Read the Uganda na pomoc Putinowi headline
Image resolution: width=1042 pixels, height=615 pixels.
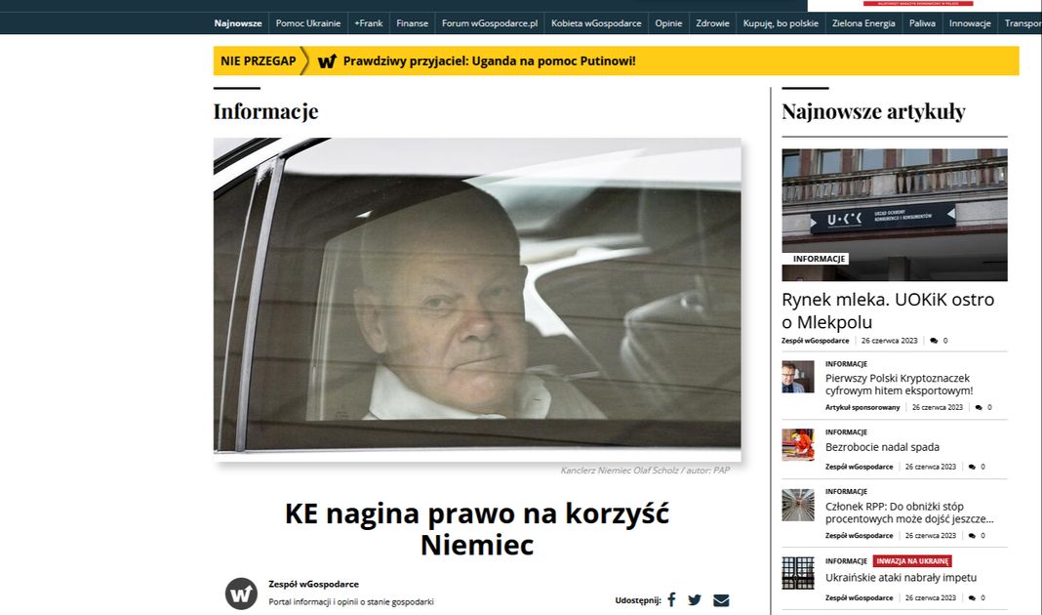[x=489, y=61]
